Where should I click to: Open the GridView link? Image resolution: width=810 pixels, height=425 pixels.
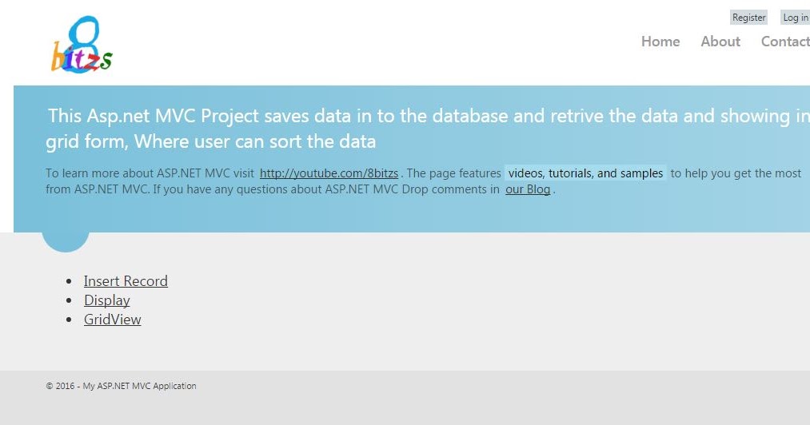112,320
